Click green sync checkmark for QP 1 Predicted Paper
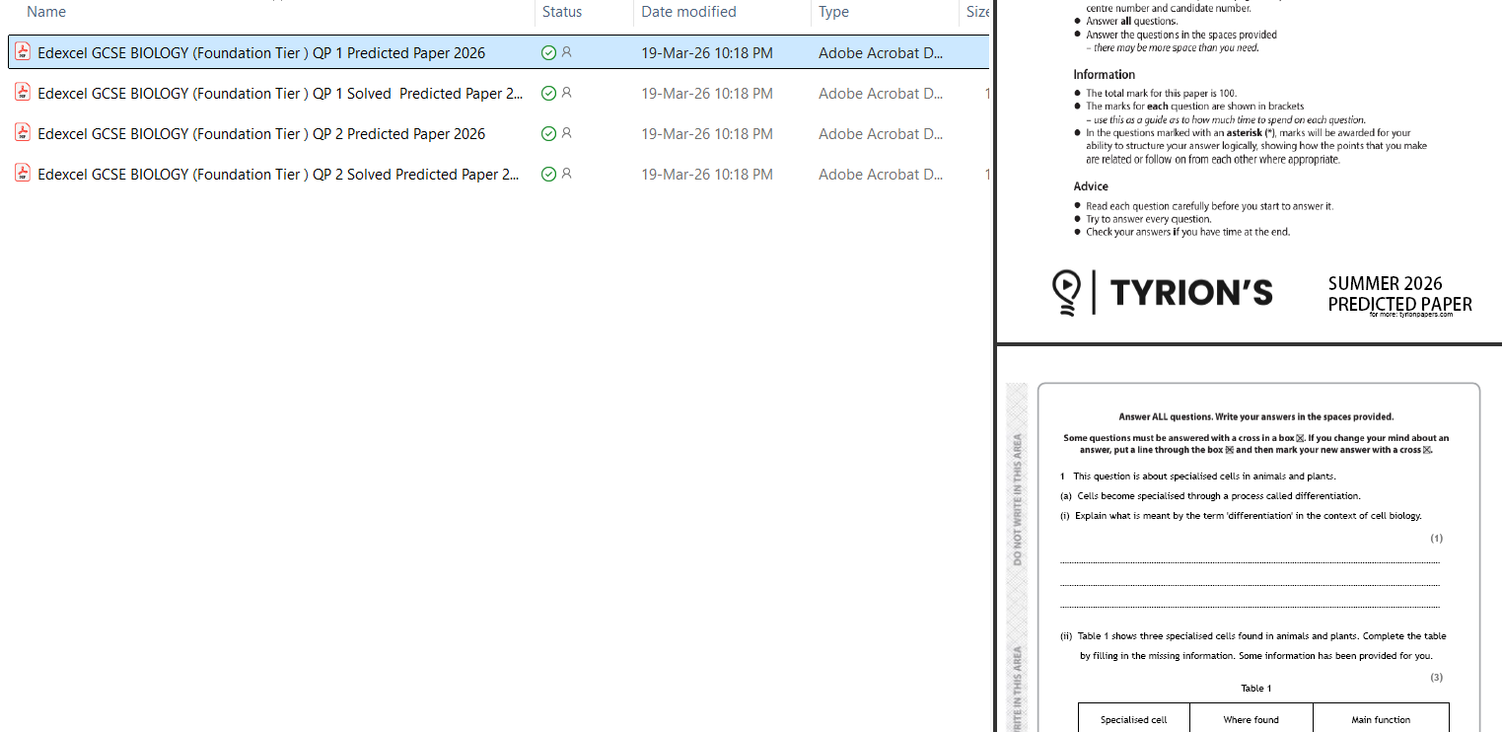 [x=549, y=52]
